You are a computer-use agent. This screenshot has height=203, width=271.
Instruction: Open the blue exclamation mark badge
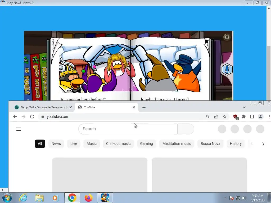tap(227, 70)
